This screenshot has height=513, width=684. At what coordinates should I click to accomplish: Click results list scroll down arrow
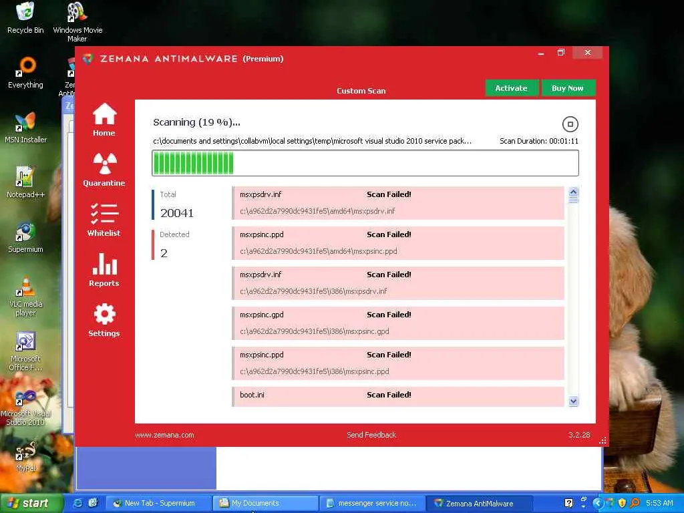574,401
